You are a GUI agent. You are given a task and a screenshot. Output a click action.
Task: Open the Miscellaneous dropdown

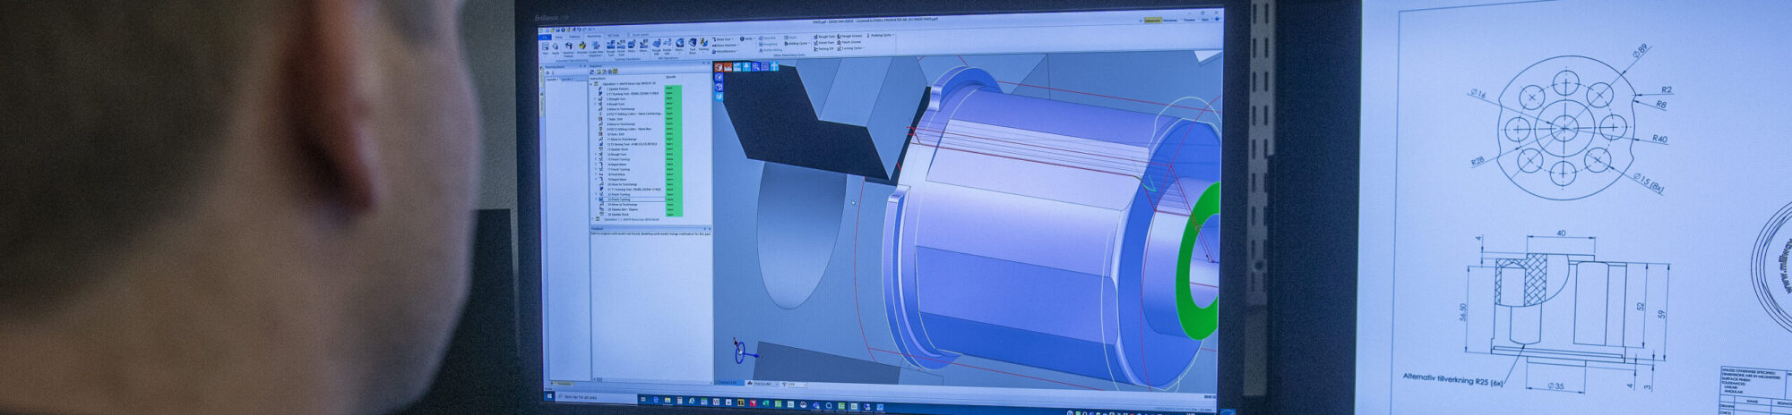pos(725,51)
